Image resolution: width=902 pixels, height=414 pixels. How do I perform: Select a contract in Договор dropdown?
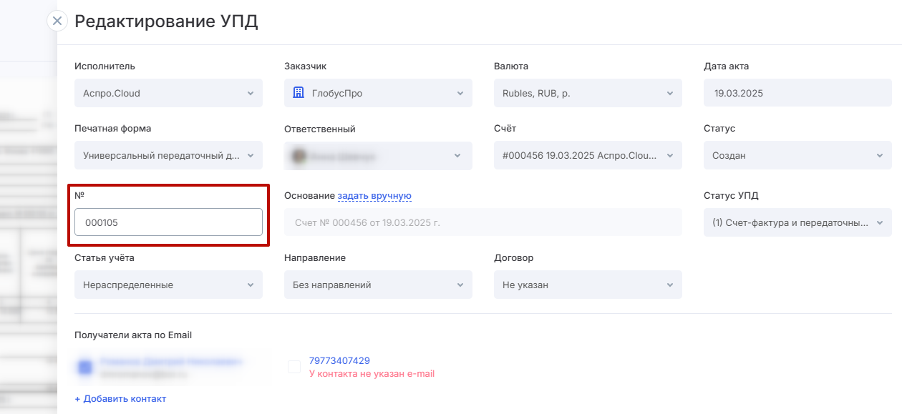tap(588, 285)
